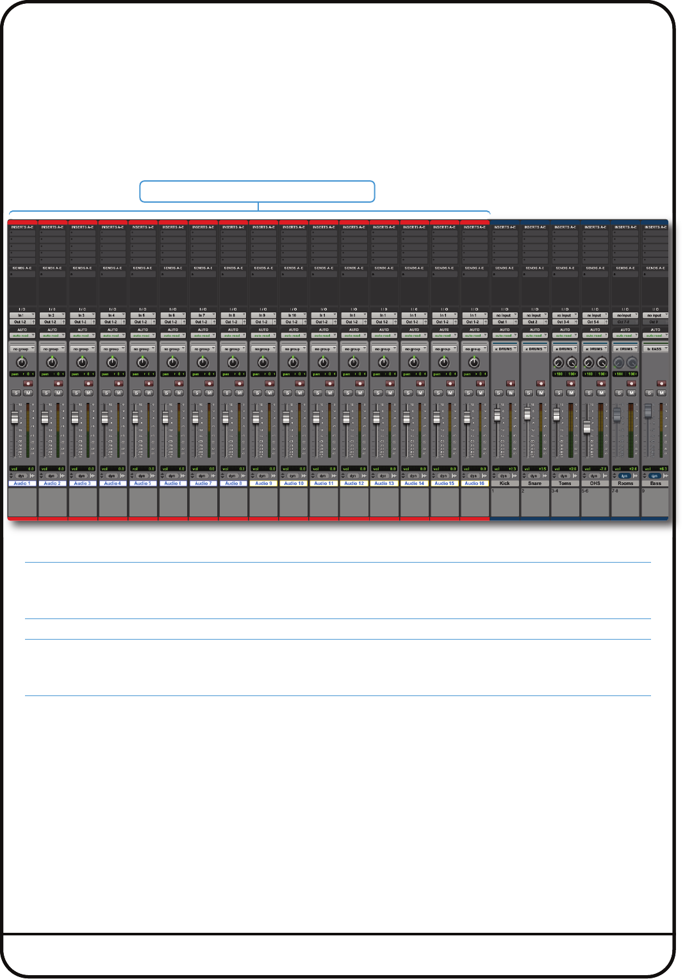Open the auto read menu on Rooms
This screenshot has height=979, width=685.
[625, 336]
